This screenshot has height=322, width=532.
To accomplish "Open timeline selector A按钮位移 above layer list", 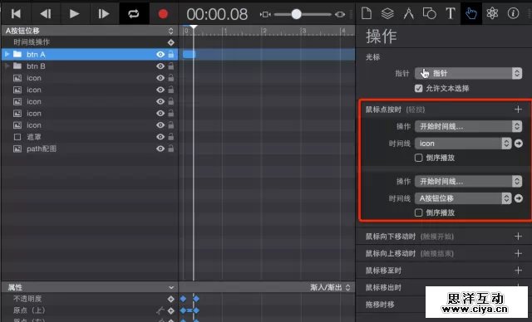I will coord(90,31).
